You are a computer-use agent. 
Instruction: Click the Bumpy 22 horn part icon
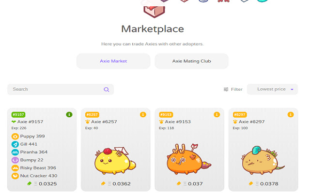(x=15, y=160)
